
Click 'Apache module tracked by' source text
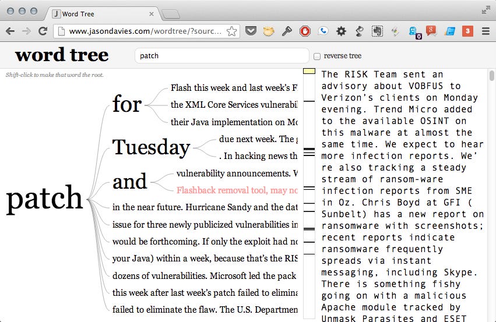[391, 307]
